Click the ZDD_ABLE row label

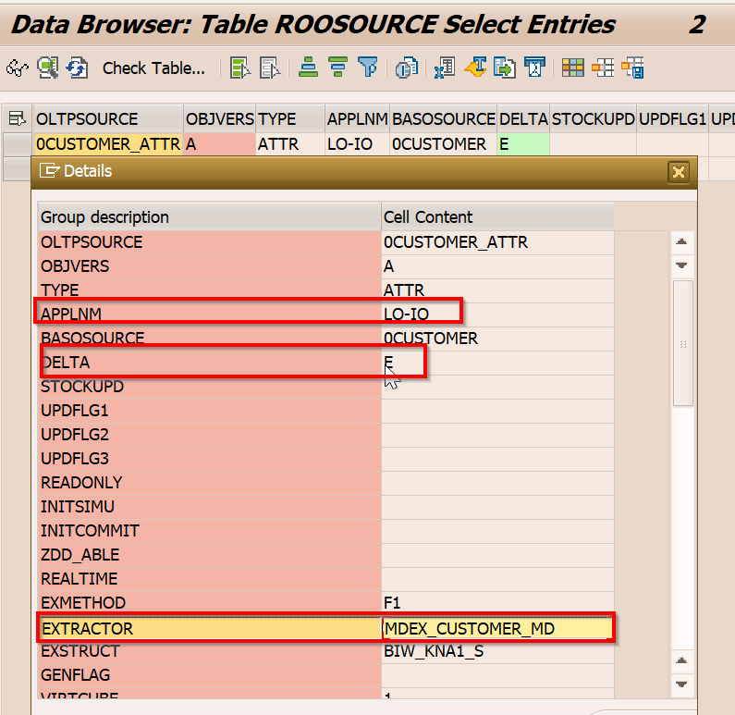pos(210,555)
